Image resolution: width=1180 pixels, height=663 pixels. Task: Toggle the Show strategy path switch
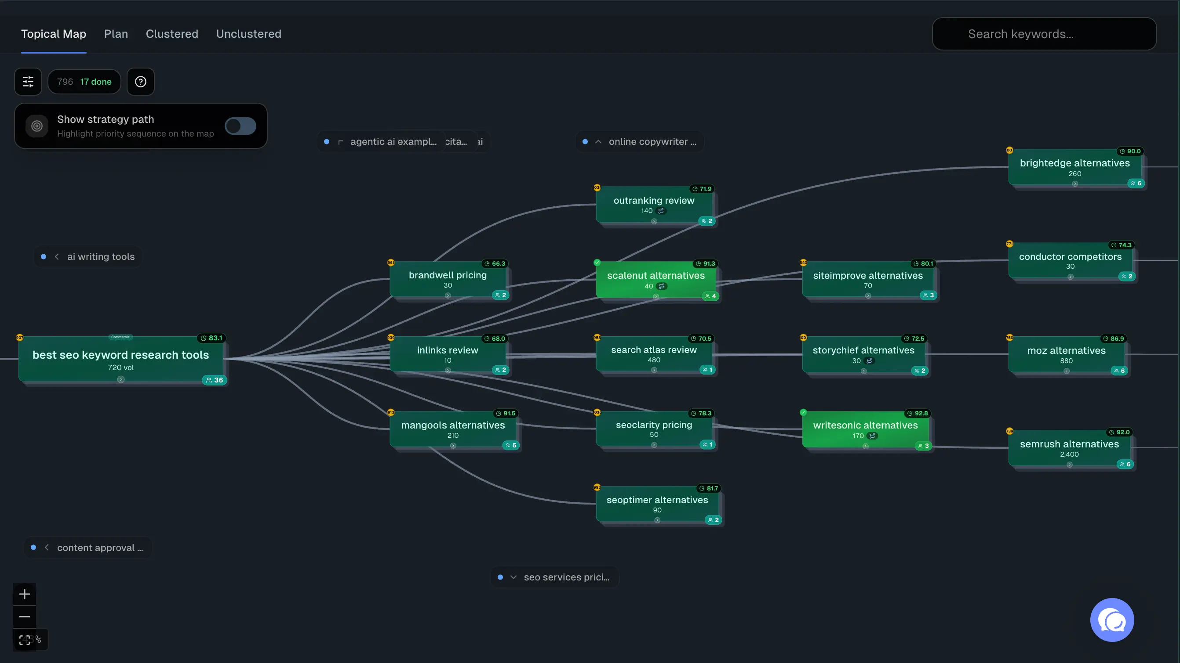240,126
